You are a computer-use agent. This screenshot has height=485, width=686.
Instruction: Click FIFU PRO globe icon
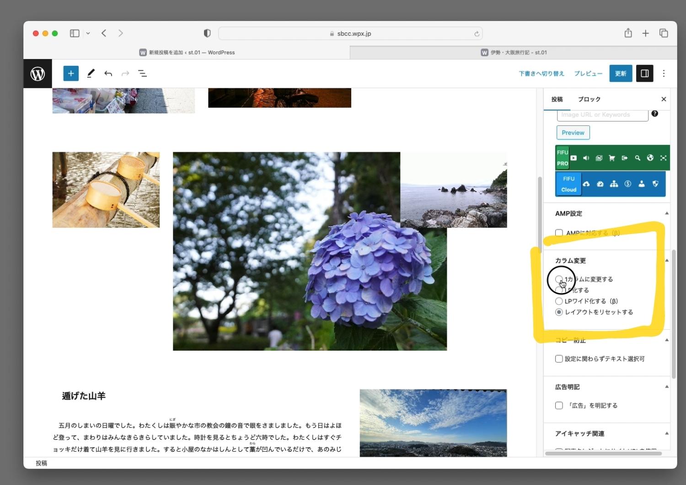(650, 158)
